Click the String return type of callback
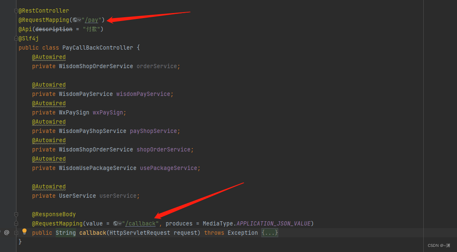The image size is (457, 252). [66, 233]
